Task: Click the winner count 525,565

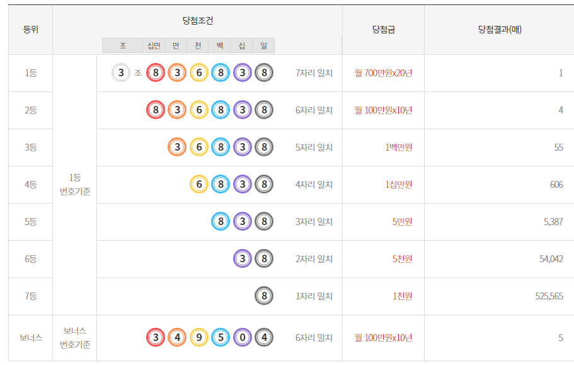Action: 549,296
